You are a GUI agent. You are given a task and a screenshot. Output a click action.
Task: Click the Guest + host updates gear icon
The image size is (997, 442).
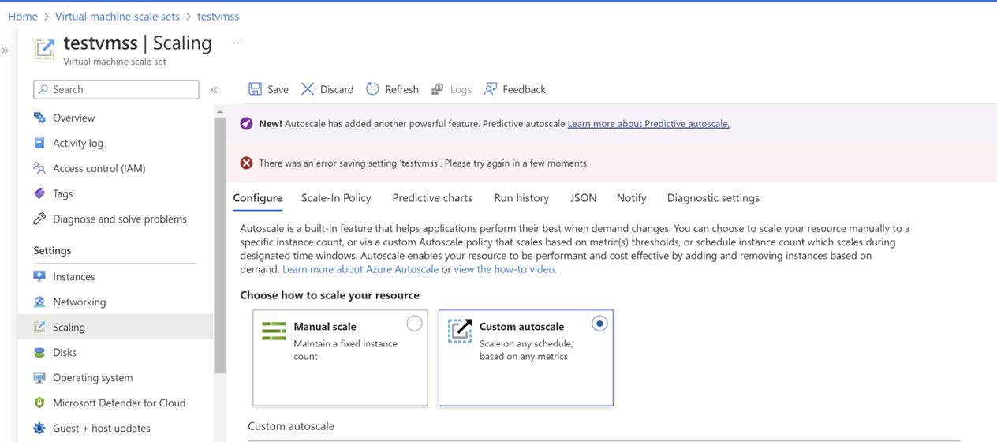[39, 428]
